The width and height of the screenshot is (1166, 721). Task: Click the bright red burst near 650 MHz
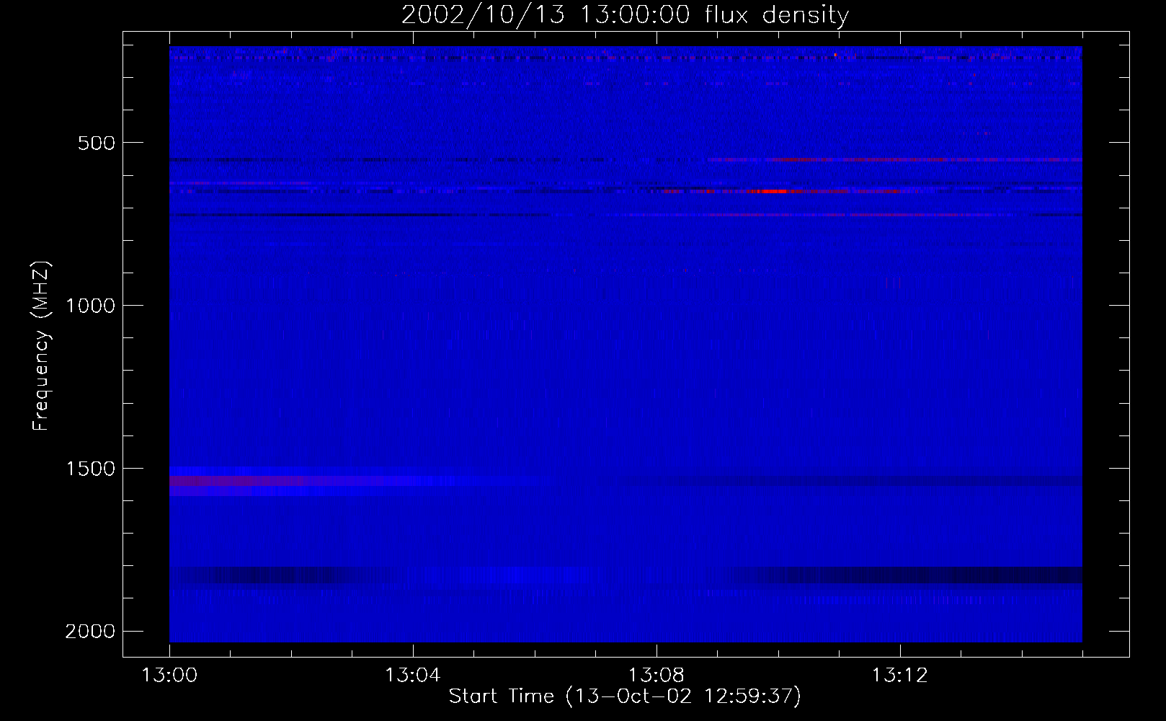tap(767, 191)
